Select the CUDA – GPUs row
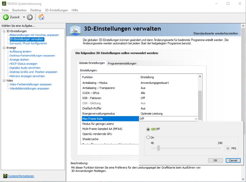 140,93
